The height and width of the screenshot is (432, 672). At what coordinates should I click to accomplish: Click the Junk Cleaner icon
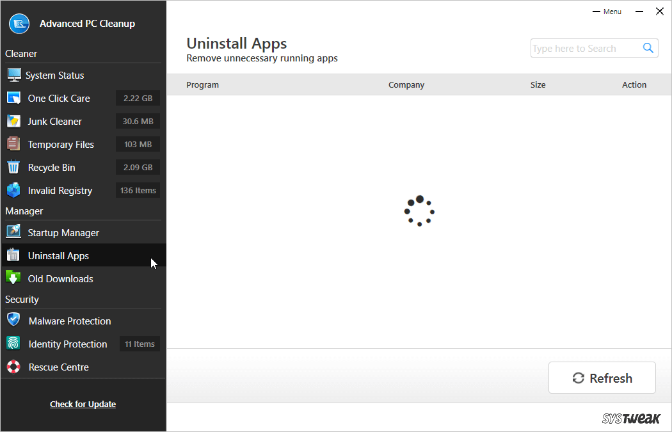[x=13, y=121]
